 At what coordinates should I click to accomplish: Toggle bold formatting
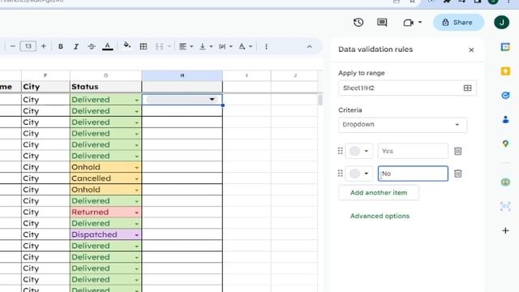(61, 46)
